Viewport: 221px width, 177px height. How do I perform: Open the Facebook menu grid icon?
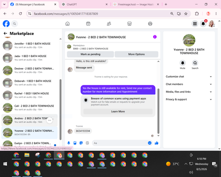pyautogui.click(x=195, y=23)
